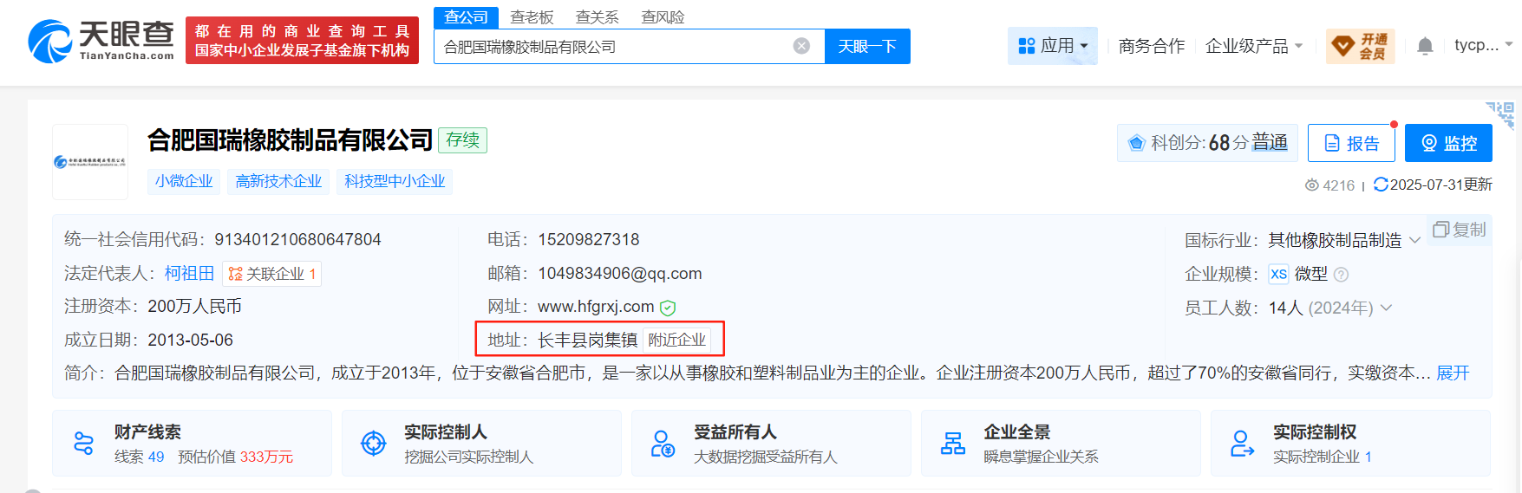Click the 受益所有人 person icon
Image resolution: width=1522 pixels, height=493 pixels.
[663, 444]
